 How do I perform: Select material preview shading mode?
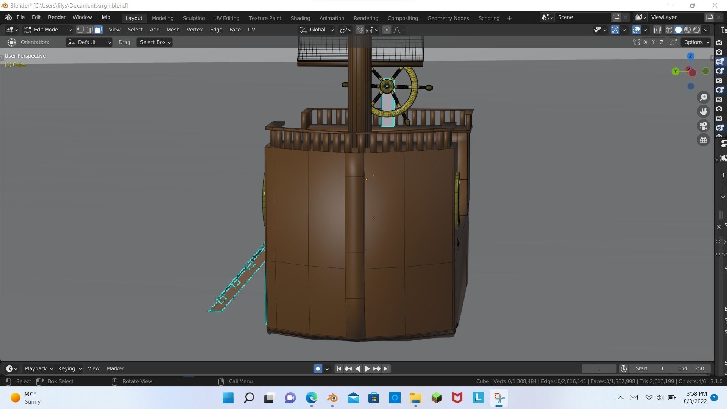(687, 30)
